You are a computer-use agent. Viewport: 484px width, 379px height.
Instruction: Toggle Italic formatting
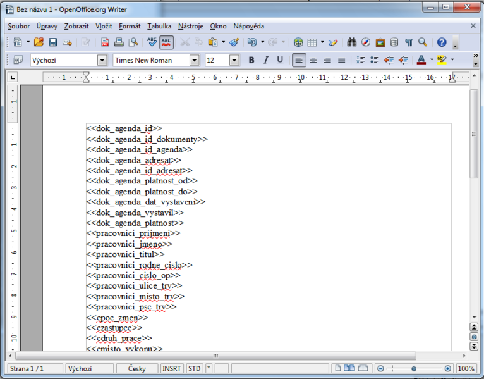coord(266,60)
